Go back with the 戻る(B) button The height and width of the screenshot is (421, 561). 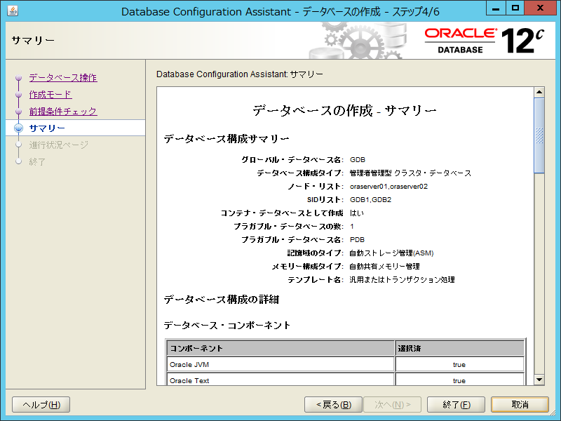[334, 405]
